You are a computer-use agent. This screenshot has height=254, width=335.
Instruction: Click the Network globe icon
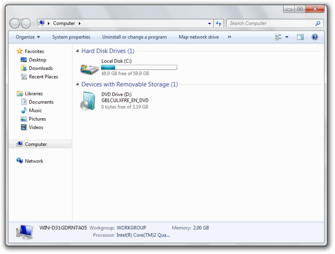pos(20,161)
